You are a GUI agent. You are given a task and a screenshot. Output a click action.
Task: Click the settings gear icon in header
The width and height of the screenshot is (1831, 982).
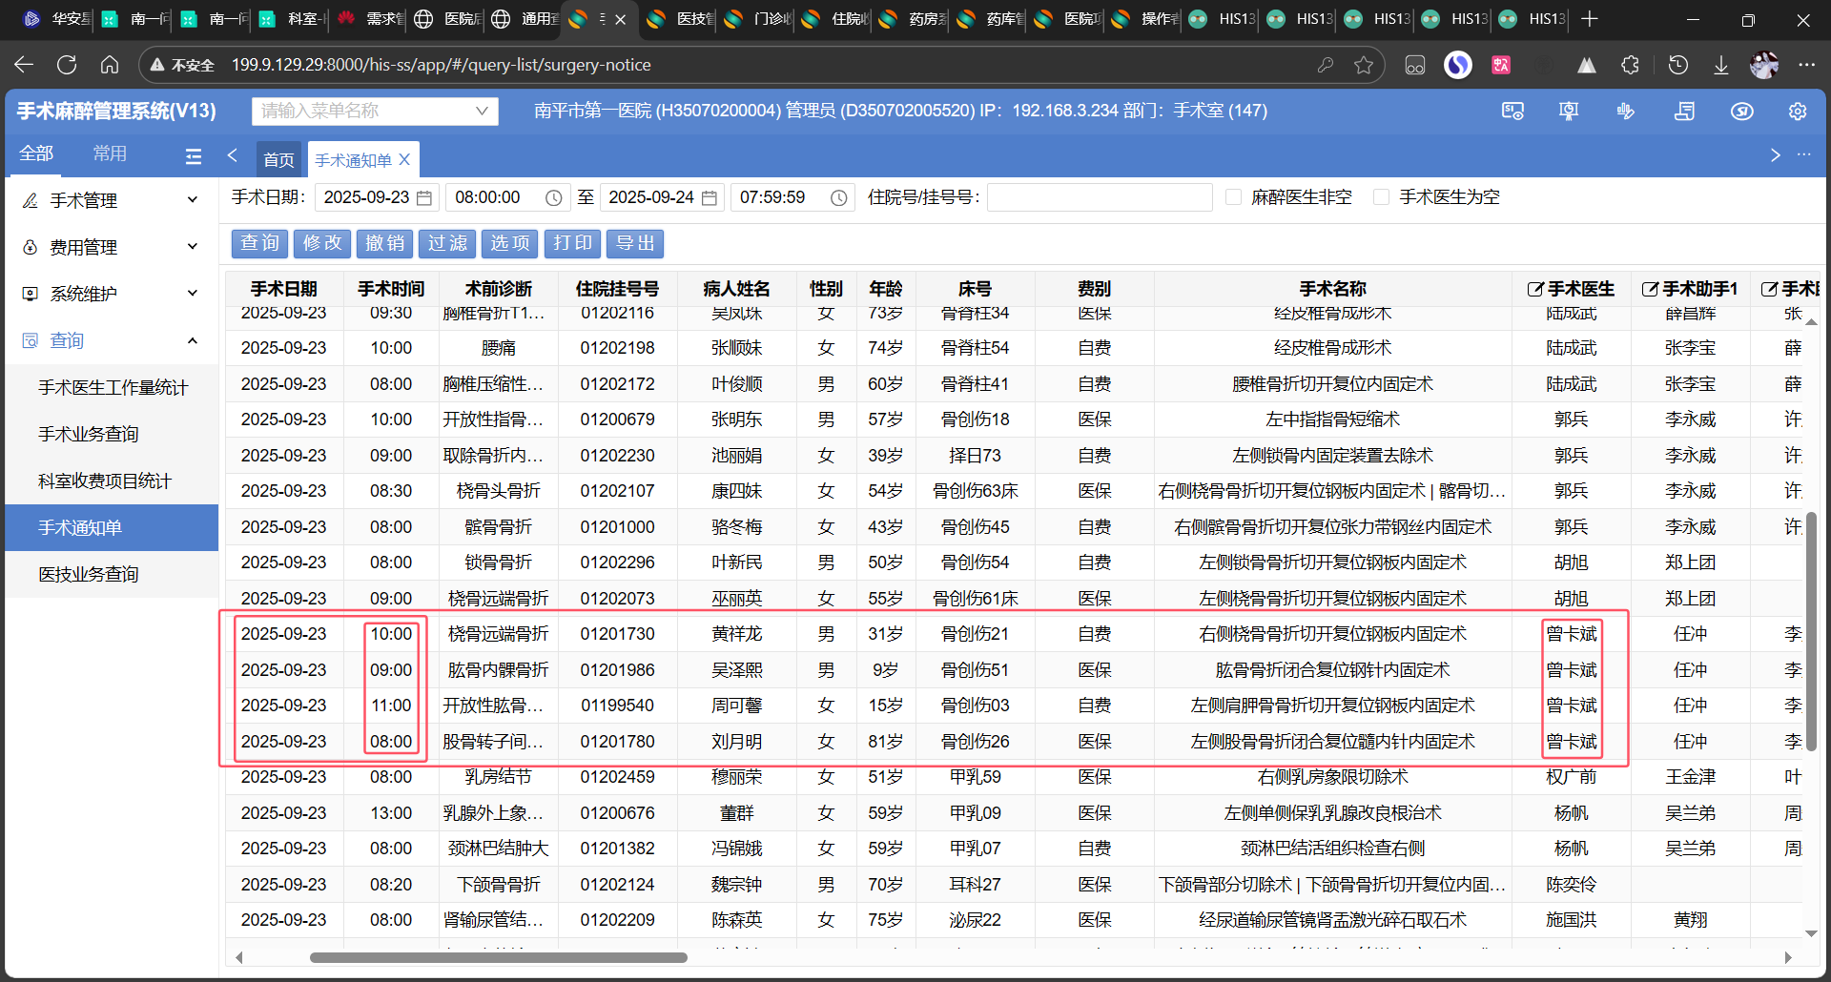[x=1797, y=112]
